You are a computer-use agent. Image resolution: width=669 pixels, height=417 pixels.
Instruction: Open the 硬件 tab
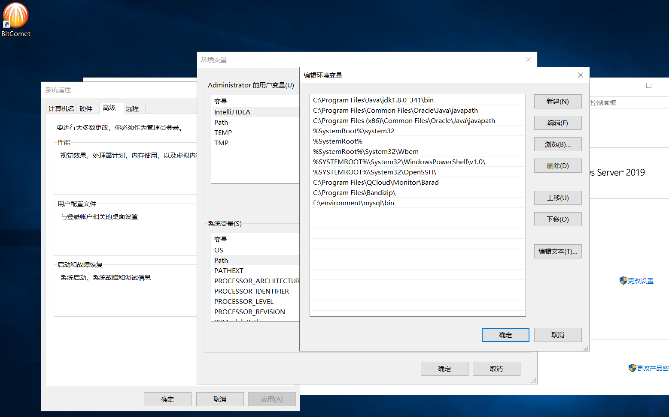[x=86, y=109]
